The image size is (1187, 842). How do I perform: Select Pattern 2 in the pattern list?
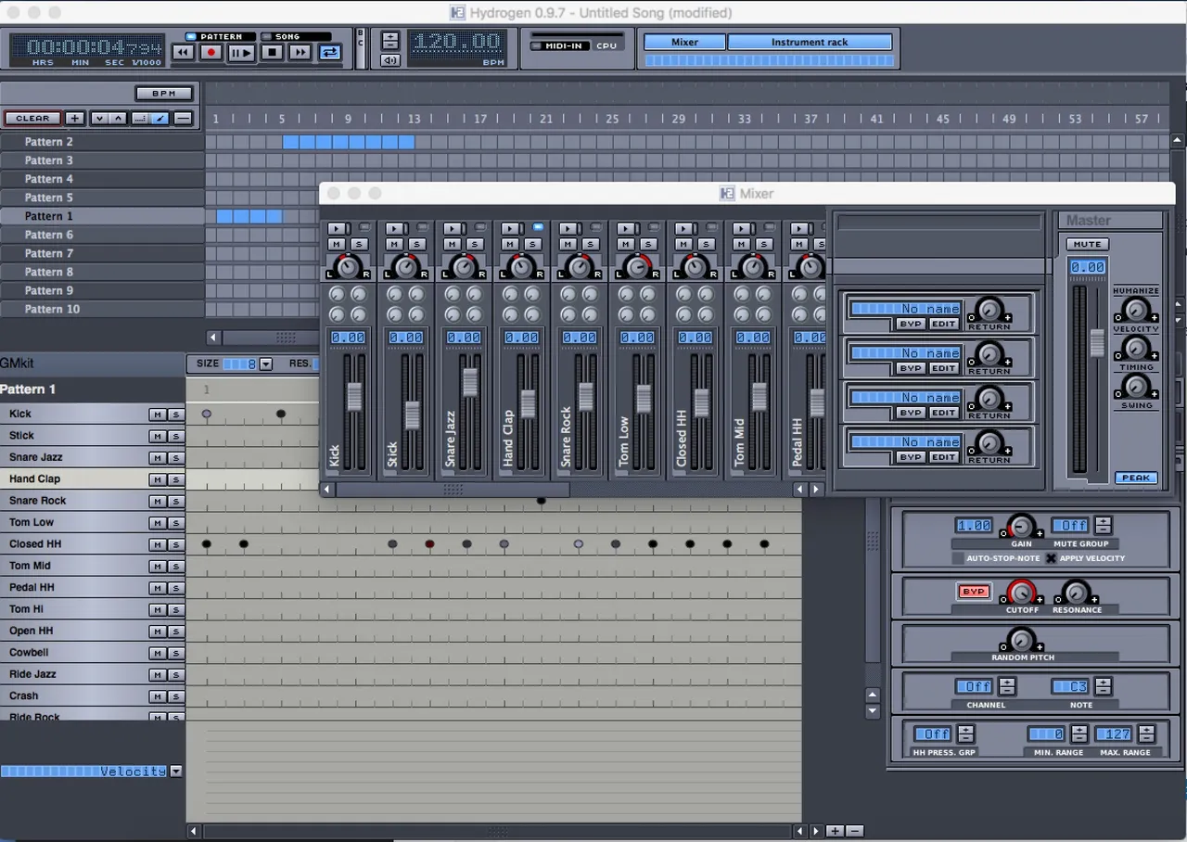coord(102,142)
